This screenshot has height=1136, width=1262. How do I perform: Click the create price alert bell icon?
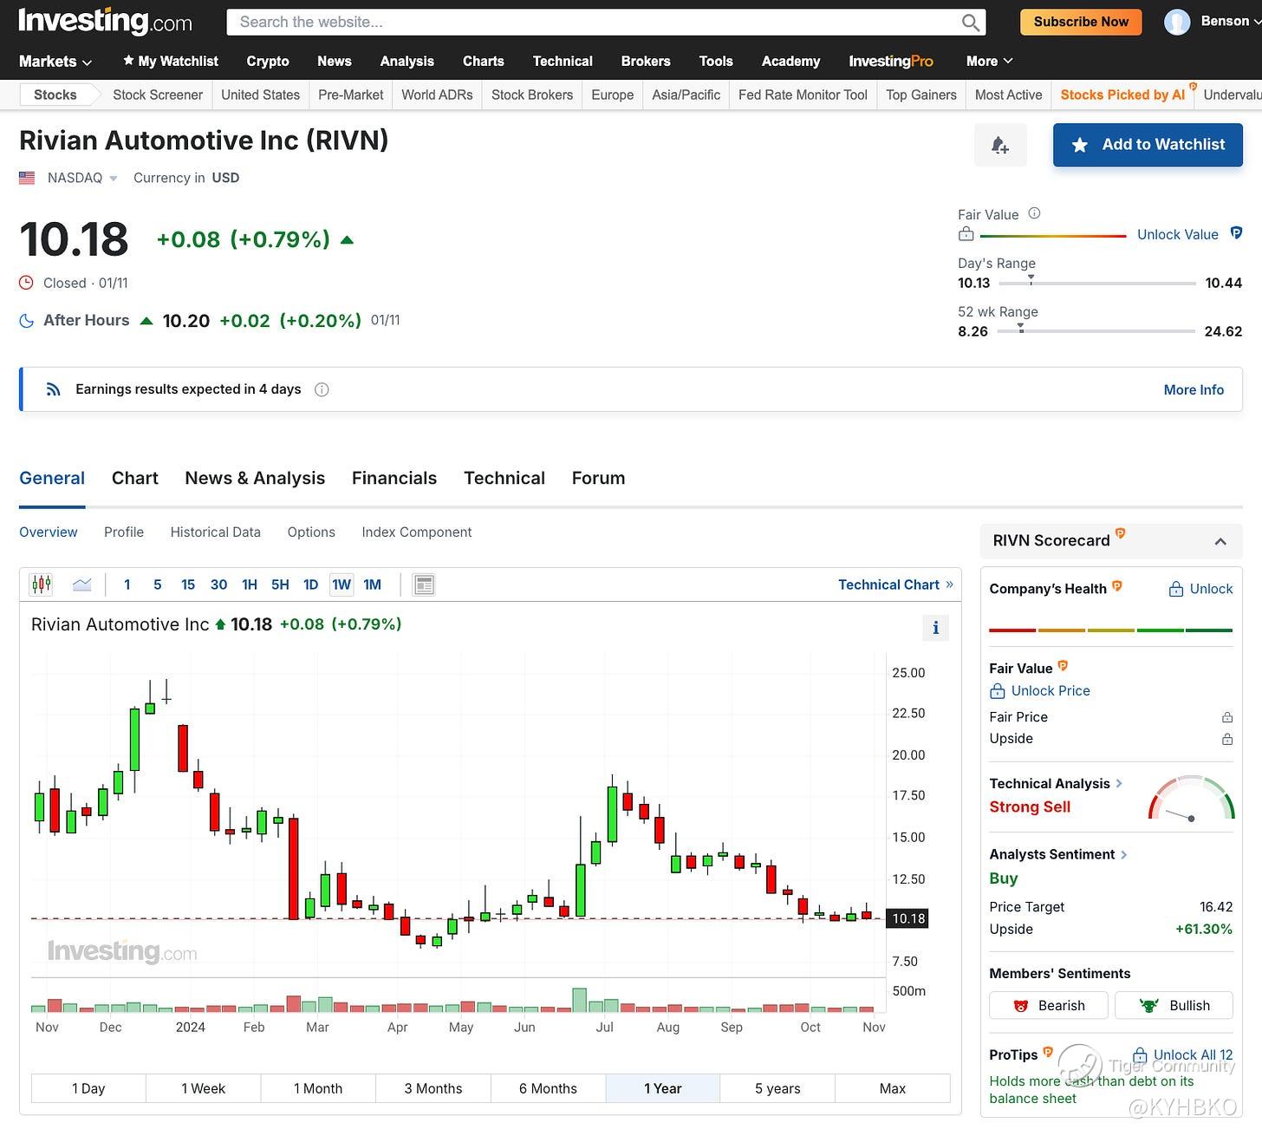coord(1000,145)
